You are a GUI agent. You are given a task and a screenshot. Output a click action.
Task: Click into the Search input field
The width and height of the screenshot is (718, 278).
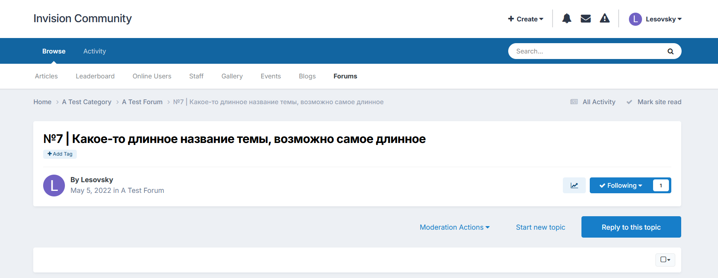point(586,51)
